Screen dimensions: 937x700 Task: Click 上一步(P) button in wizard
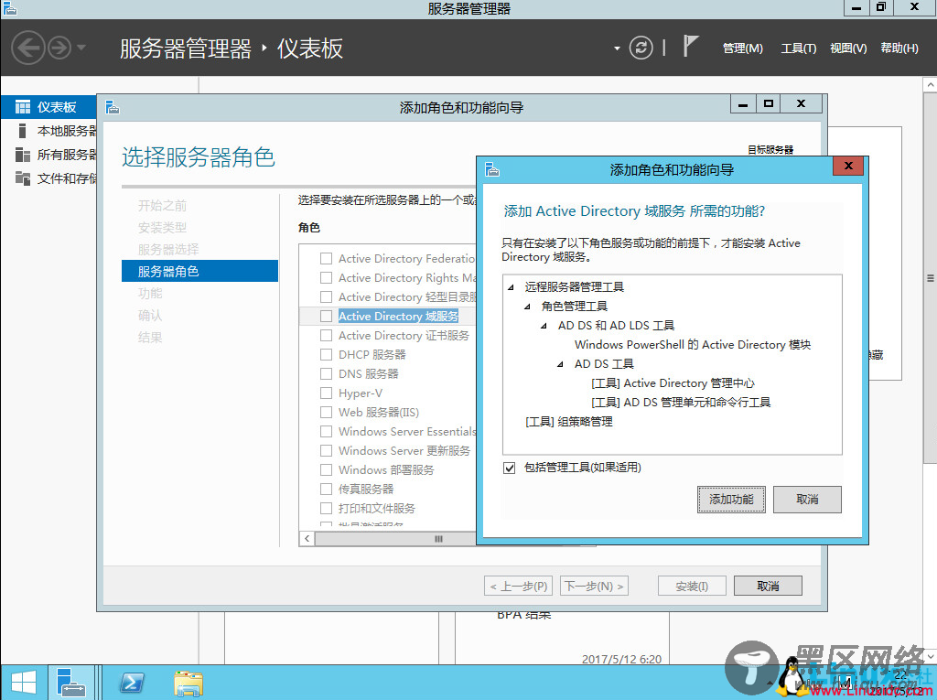[519, 586]
